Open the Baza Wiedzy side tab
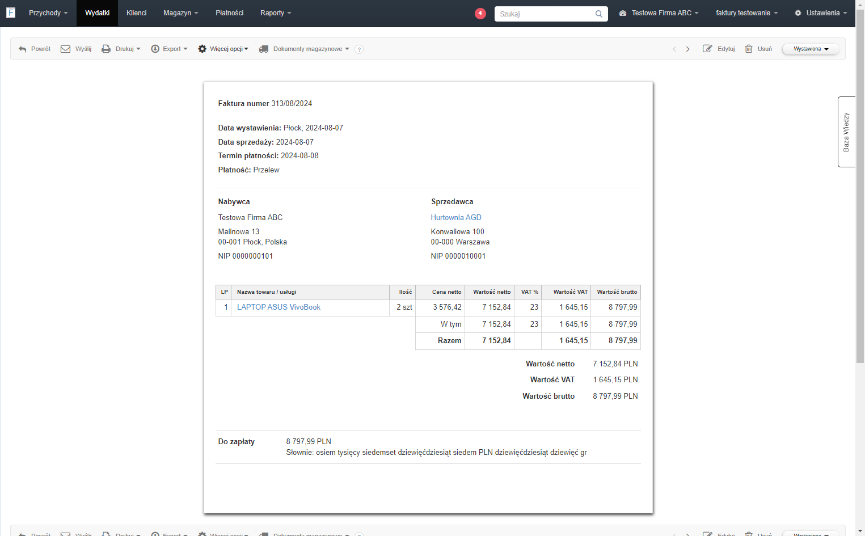Viewport: 865px width, 536px height. pos(846,132)
